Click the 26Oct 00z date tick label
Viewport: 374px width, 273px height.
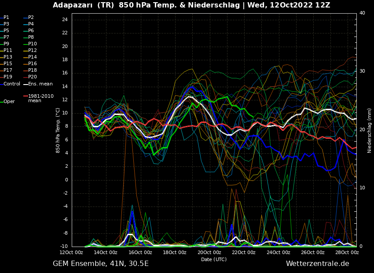click(312, 252)
